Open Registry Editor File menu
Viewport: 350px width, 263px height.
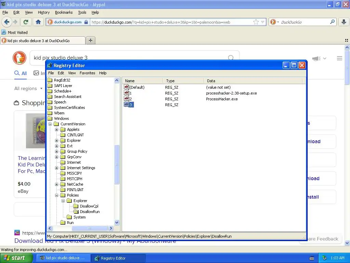51,73
